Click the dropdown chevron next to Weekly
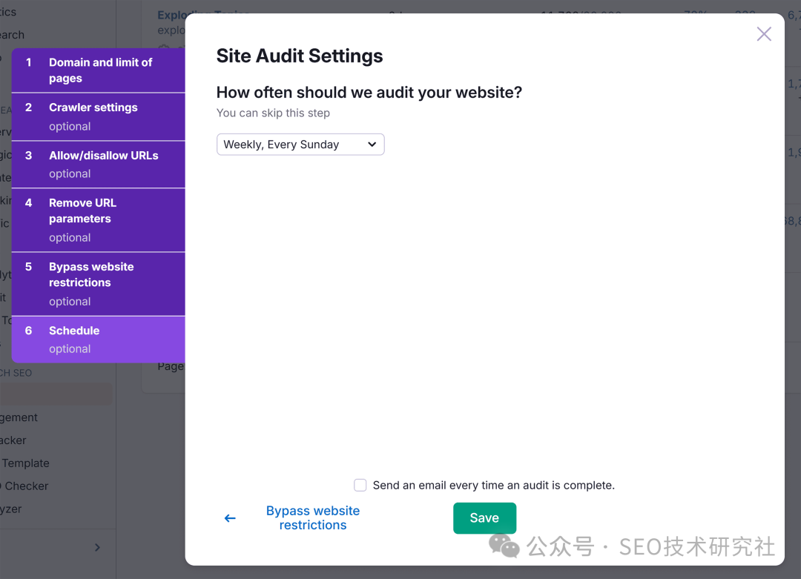 tap(372, 145)
